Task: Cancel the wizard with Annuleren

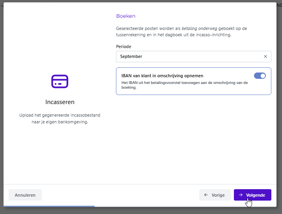Action: click(x=25, y=195)
